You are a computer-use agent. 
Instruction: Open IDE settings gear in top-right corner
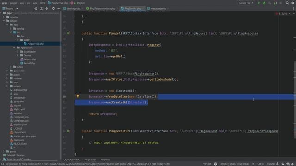pos(293,3)
